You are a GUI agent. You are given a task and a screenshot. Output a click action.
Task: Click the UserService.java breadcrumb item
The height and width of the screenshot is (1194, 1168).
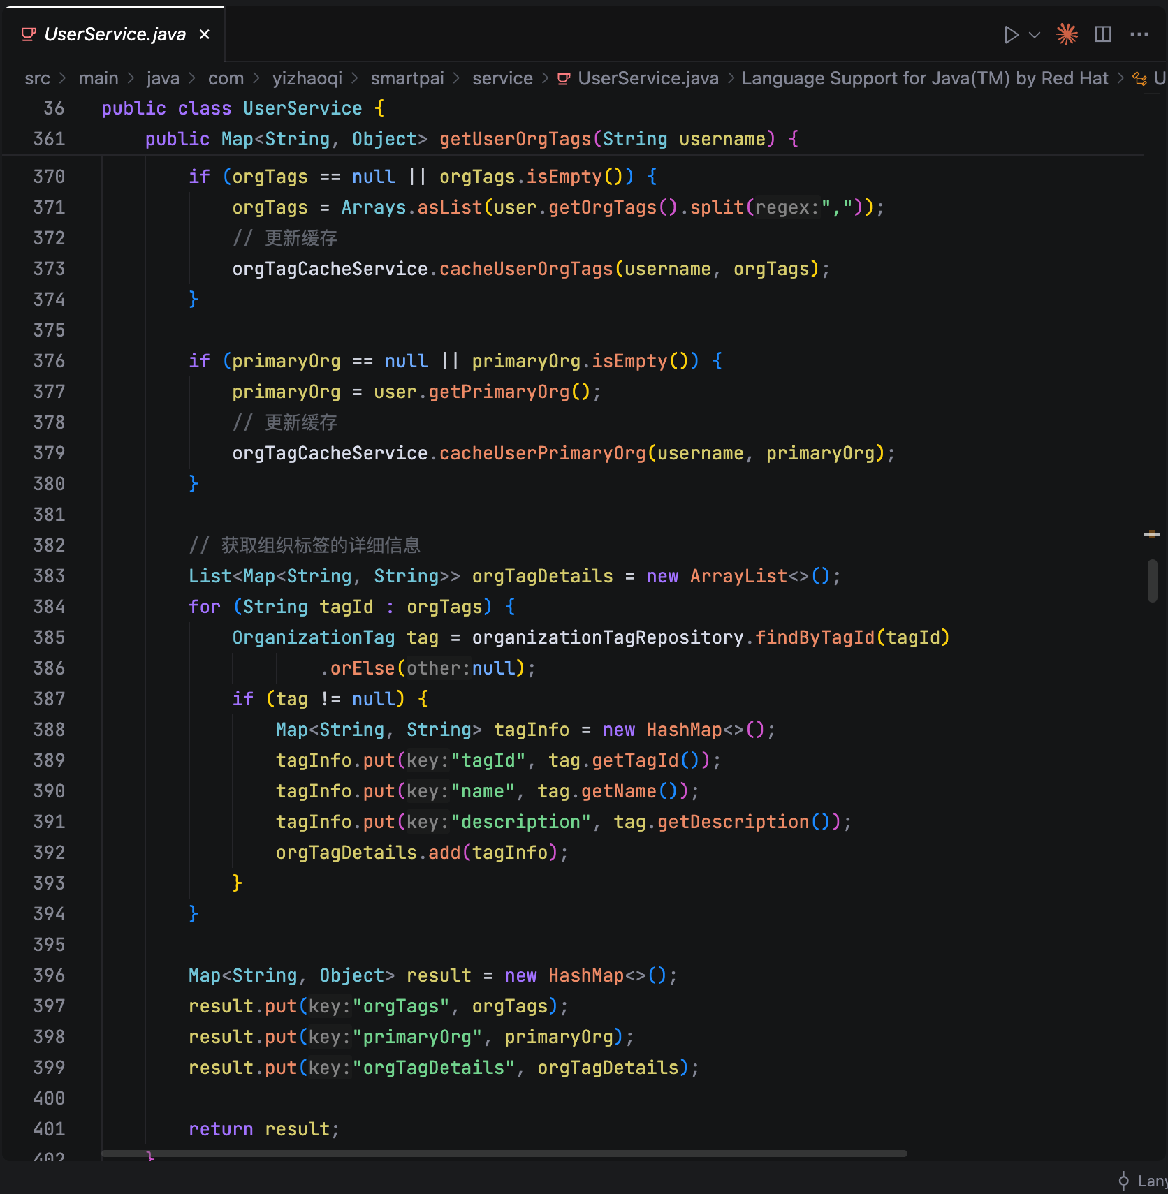(x=648, y=78)
